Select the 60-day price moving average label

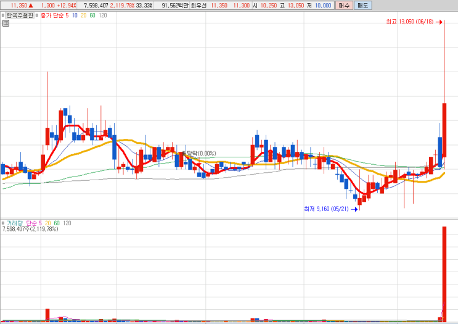92,15
